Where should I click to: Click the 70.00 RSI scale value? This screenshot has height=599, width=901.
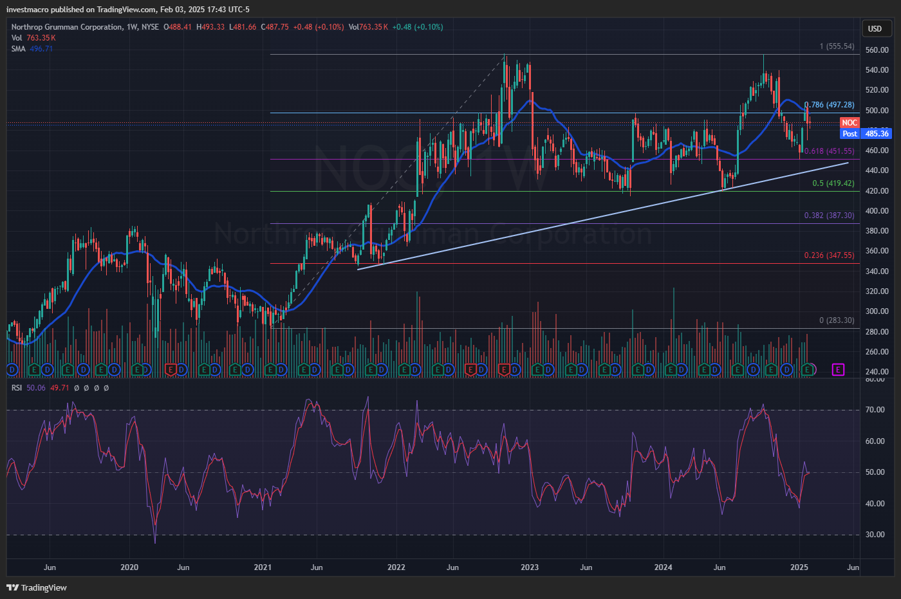pyautogui.click(x=875, y=410)
